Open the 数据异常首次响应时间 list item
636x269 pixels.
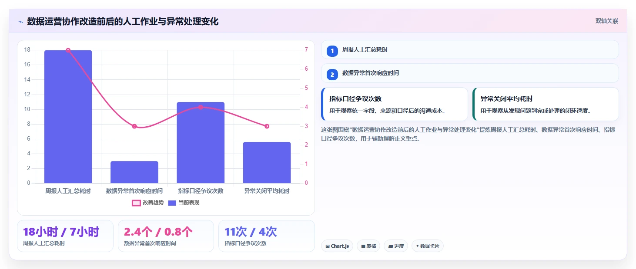pyautogui.click(x=470, y=73)
